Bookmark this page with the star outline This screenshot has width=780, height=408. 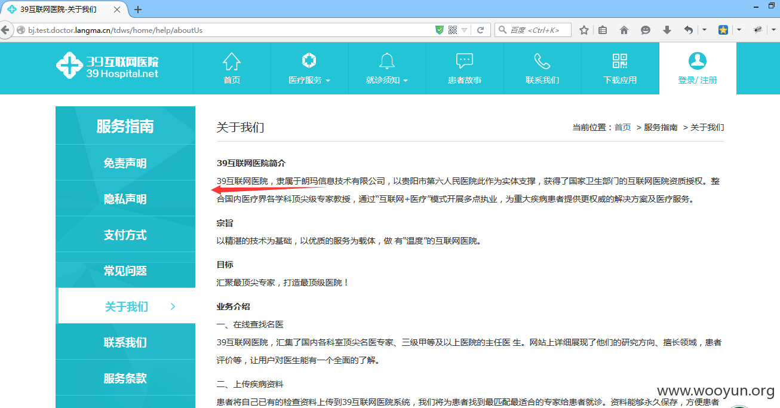[x=584, y=30]
